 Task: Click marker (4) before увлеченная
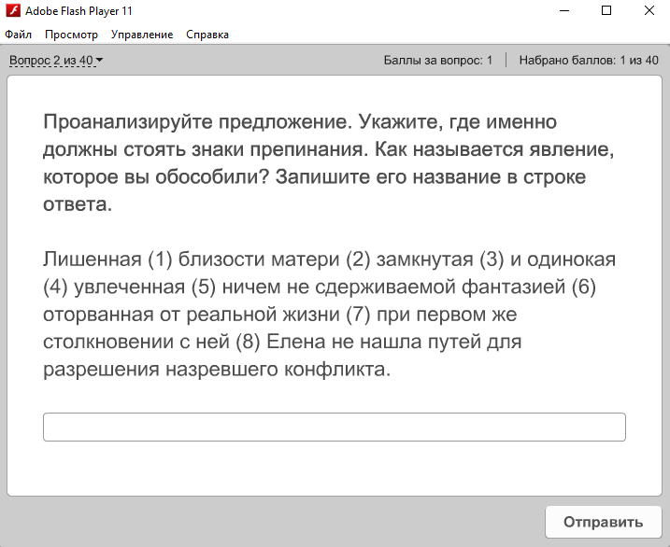pyautogui.click(x=55, y=287)
